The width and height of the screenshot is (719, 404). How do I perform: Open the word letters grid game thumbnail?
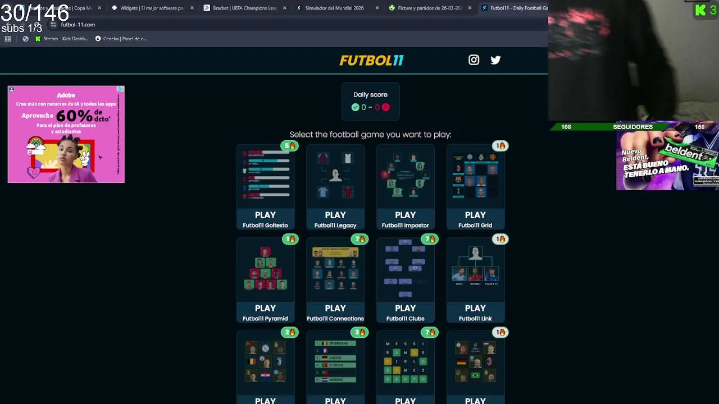pyautogui.click(x=405, y=362)
